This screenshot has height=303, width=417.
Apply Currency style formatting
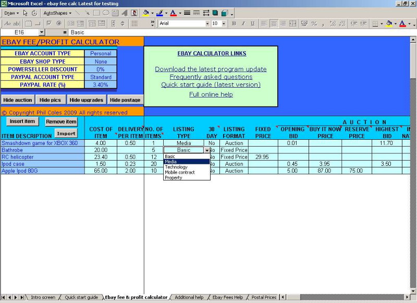point(304,23)
